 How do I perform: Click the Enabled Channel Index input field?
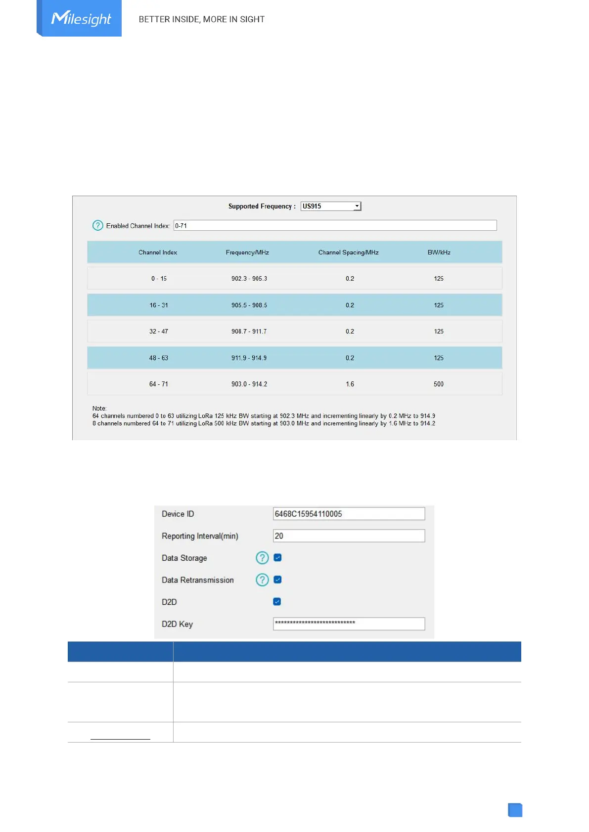[x=335, y=225]
